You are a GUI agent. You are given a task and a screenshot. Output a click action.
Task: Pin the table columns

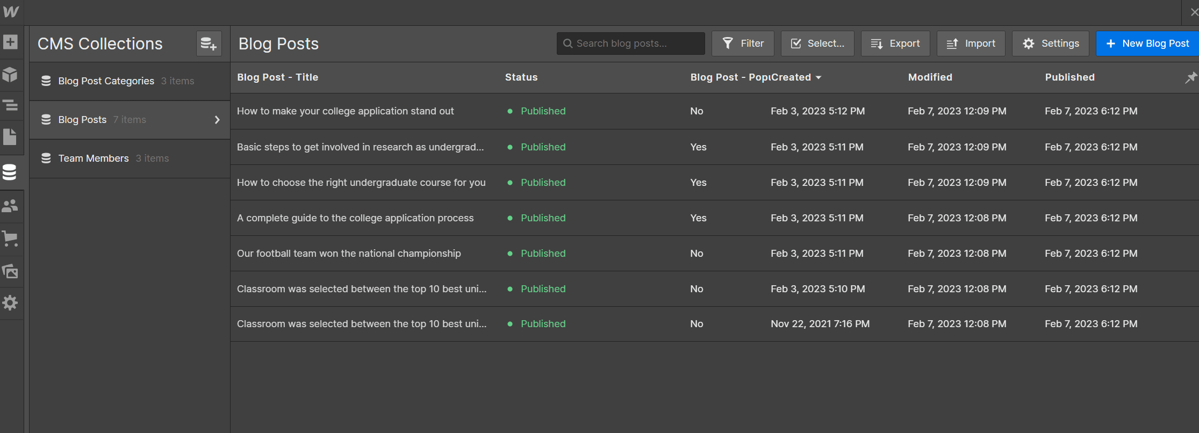1191,77
